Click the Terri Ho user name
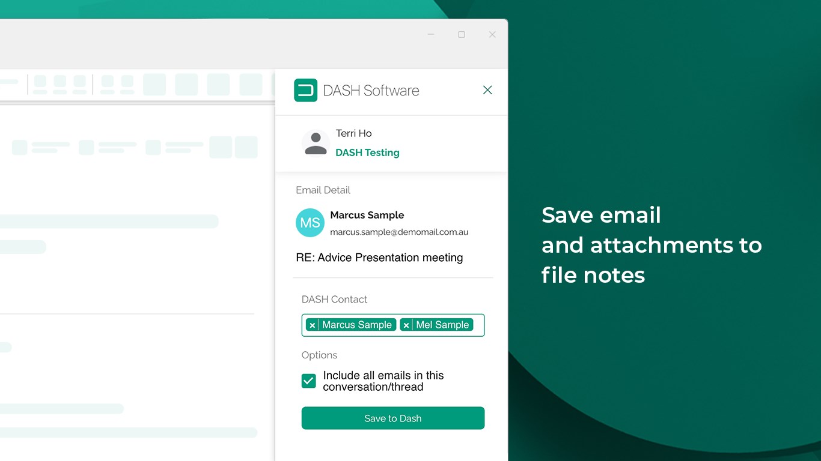This screenshot has height=461, width=821. point(353,133)
